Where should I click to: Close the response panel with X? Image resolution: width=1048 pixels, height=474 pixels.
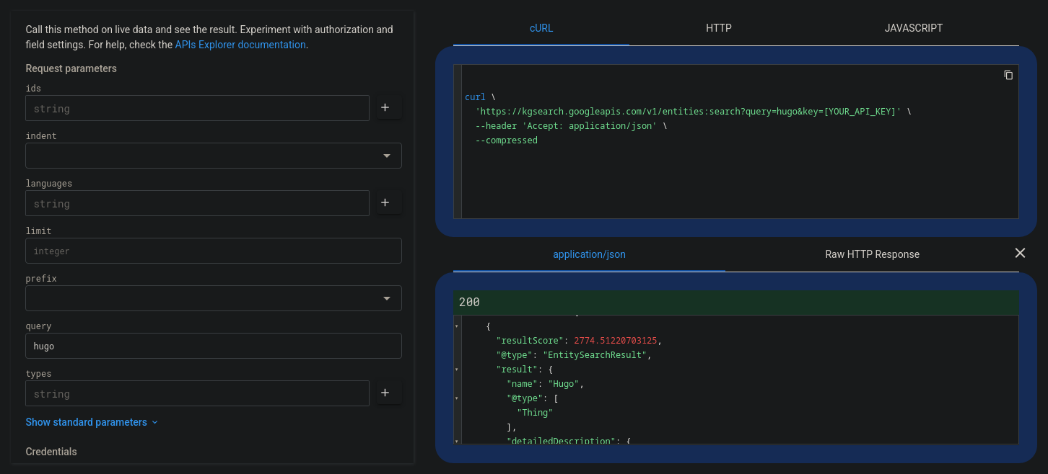(x=1020, y=253)
